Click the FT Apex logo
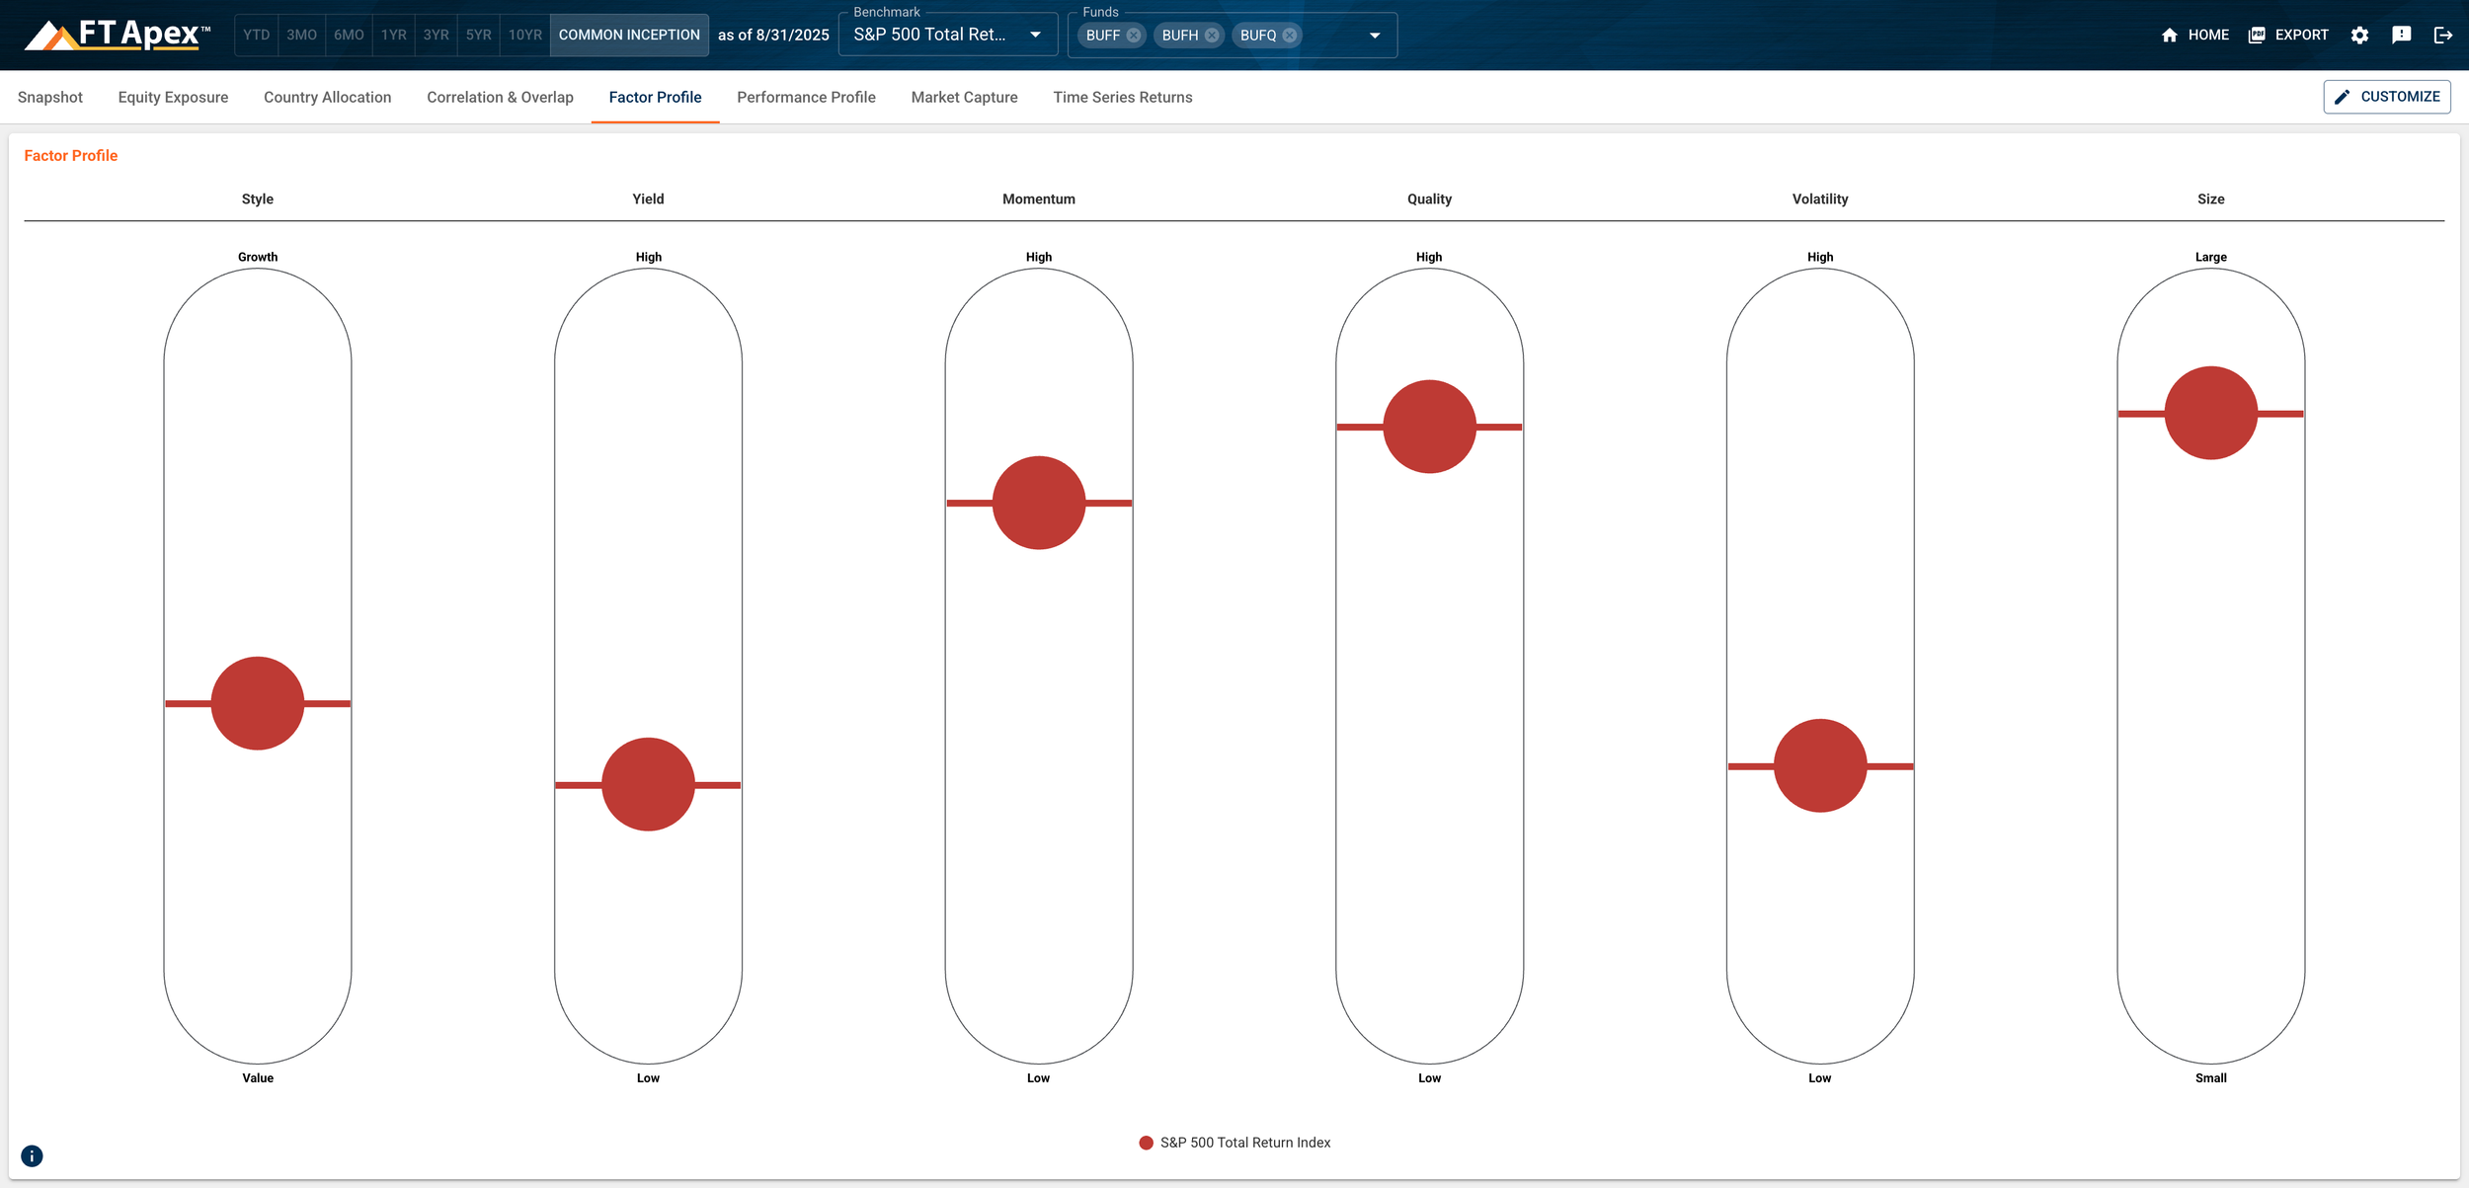Viewport: 2469px width, 1188px height. click(114, 33)
